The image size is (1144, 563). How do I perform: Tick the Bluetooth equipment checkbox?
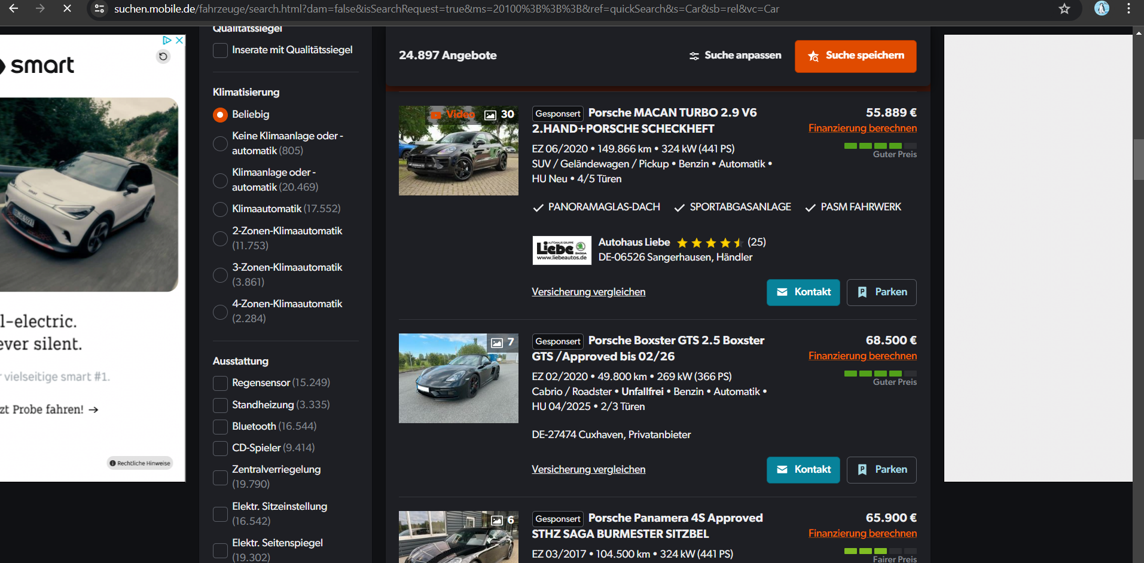pyautogui.click(x=220, y=427)
